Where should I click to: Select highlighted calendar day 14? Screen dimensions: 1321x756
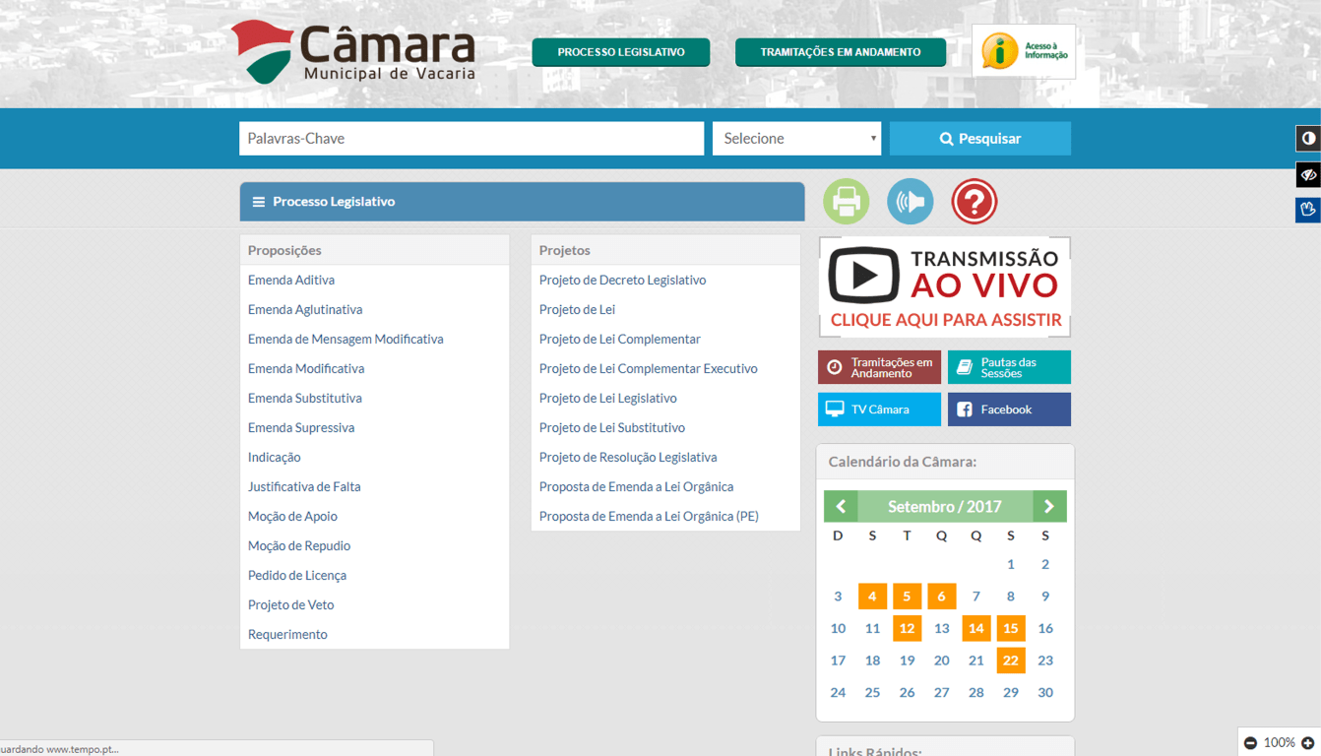tap(975, 628)
